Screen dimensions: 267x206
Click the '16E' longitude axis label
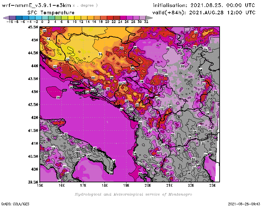(61, 185)
